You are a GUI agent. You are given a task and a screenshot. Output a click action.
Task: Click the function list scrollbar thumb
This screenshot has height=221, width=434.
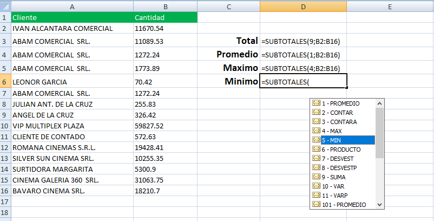click(379, 133)
